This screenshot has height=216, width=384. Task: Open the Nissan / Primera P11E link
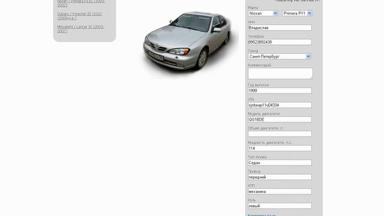tap(81, 3)
